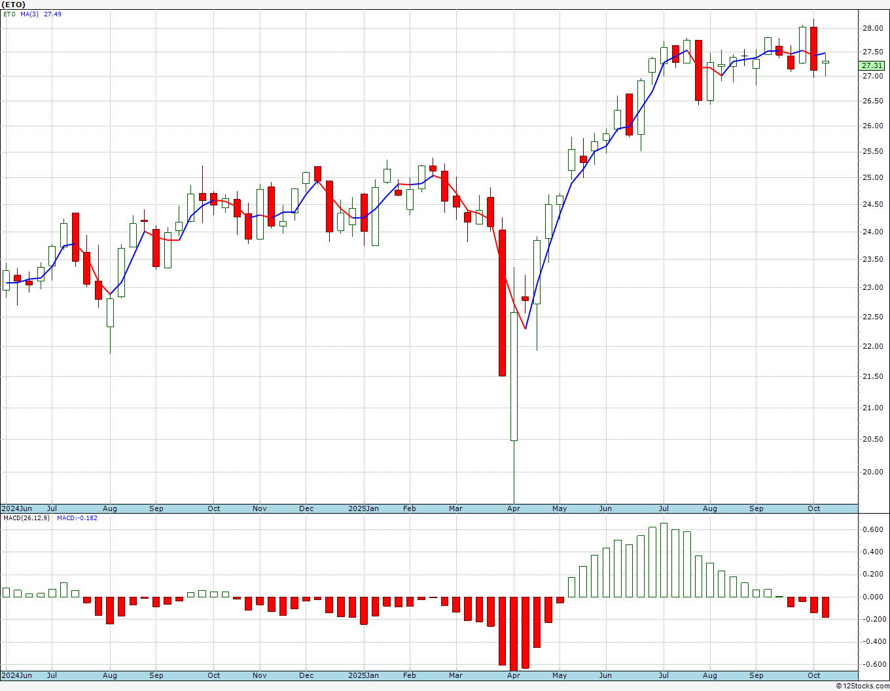Select the 20.50 price axis label
Viewport: 890px width, 691px height.
[x=872, y=439]
